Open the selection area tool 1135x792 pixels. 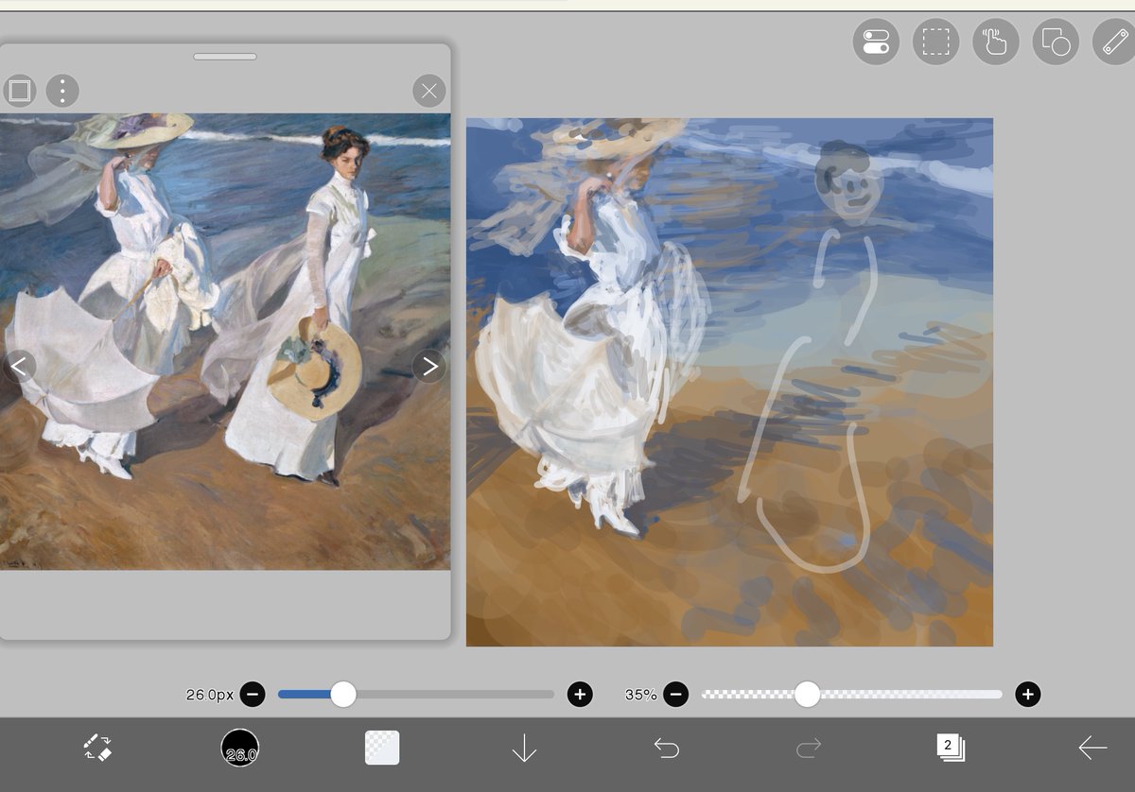936,43
